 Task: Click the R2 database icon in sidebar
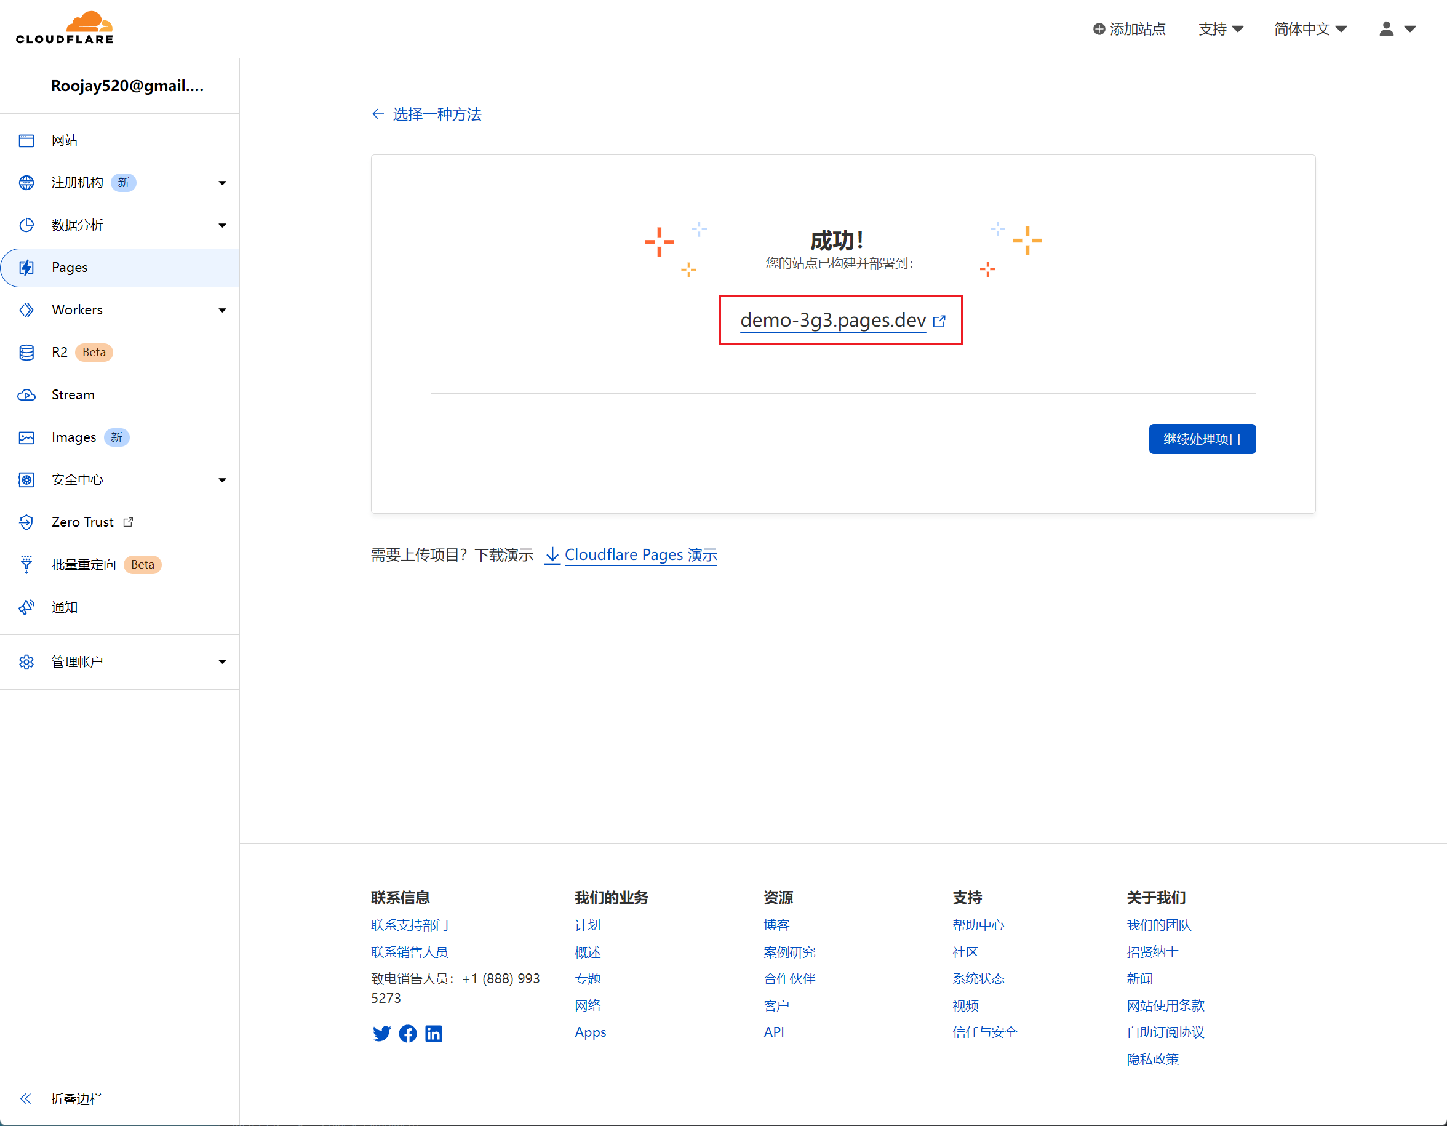click(26, 352)
